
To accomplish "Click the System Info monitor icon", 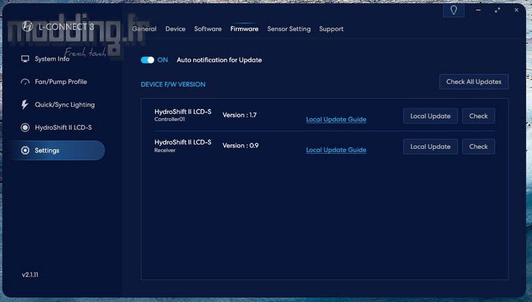I will coord(25,59).
